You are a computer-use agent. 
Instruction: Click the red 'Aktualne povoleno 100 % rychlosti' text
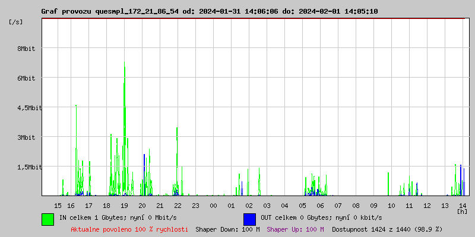(x=129, y=229)
